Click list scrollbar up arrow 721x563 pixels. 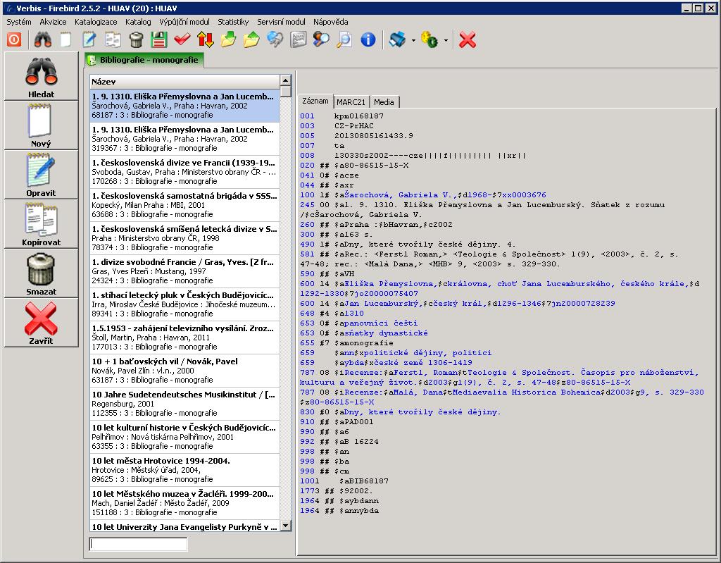[286, 80]
